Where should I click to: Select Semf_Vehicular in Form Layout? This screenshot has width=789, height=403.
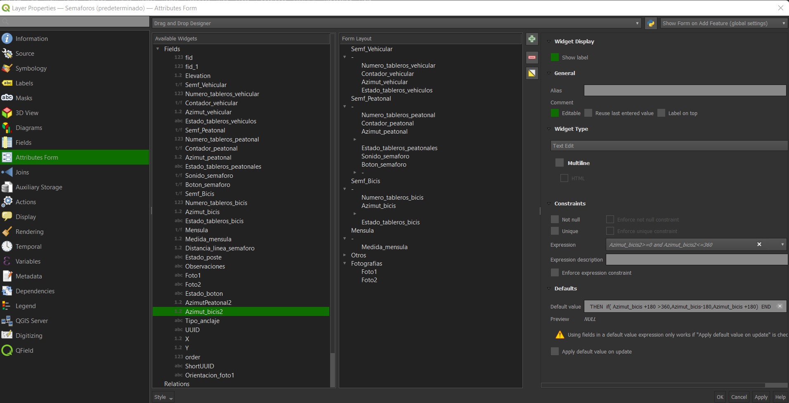tap(371, 49)
